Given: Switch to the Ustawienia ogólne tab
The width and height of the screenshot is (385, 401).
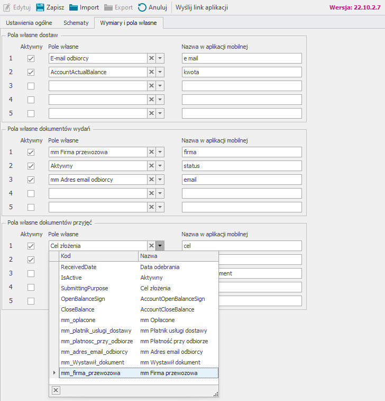Looking at the screenshot, I should tap(28, 23).
